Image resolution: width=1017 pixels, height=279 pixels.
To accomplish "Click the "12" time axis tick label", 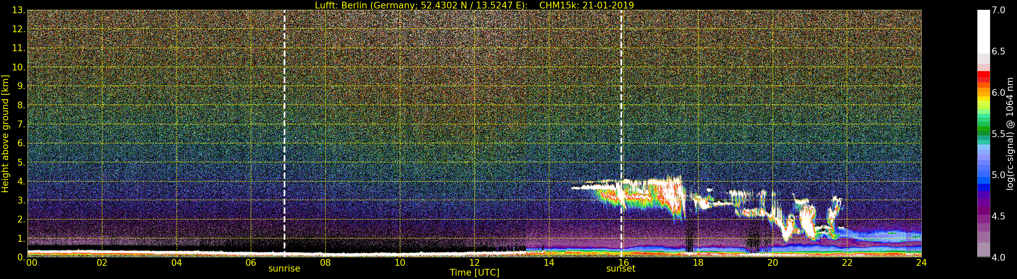I will pyautogui.click(x=474, y=263).
